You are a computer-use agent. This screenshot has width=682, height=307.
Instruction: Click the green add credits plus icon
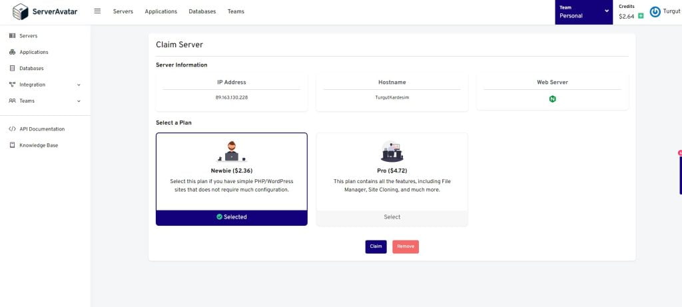click(641, 16)
